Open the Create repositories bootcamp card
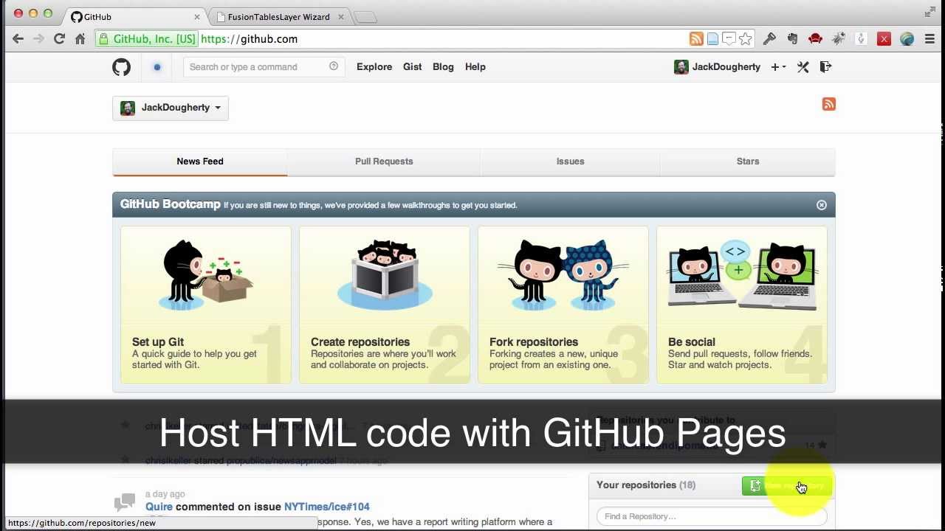945x531 pixels. pos(385,305)
